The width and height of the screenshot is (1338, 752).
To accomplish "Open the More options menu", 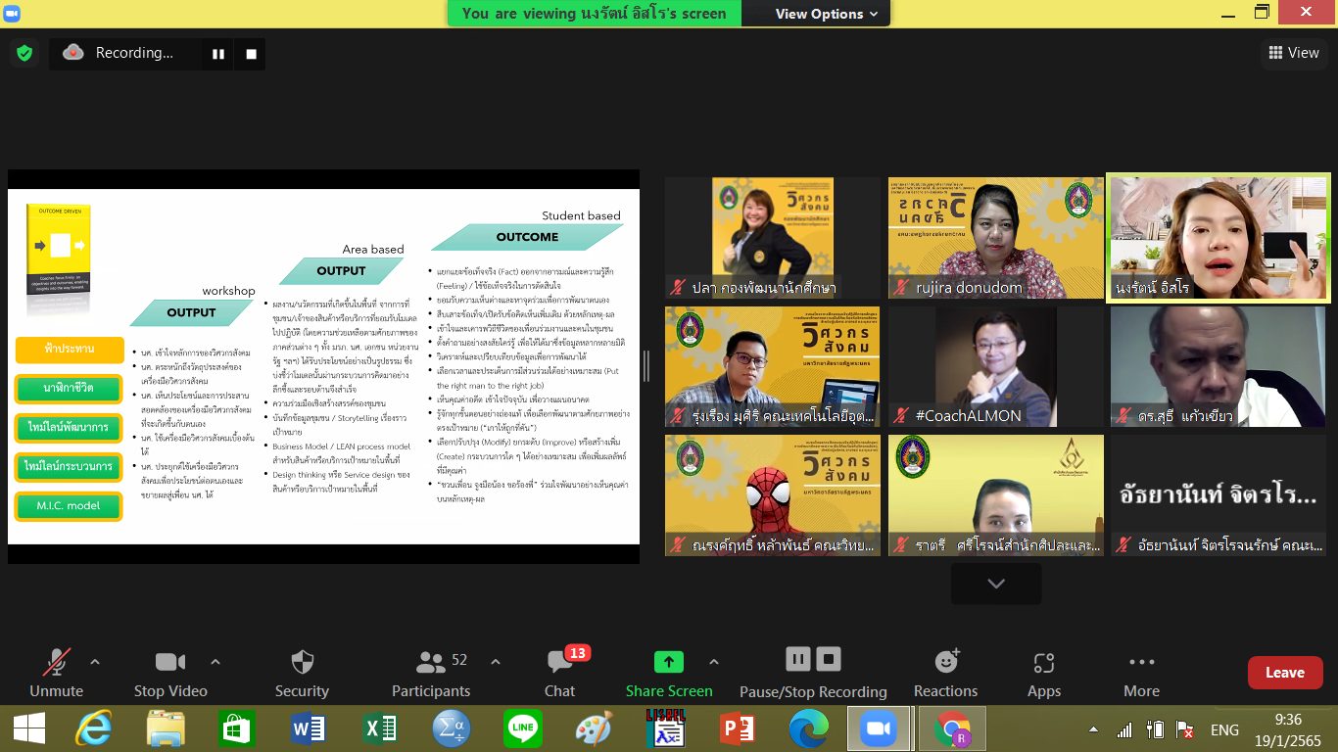I will (1141, 674).
